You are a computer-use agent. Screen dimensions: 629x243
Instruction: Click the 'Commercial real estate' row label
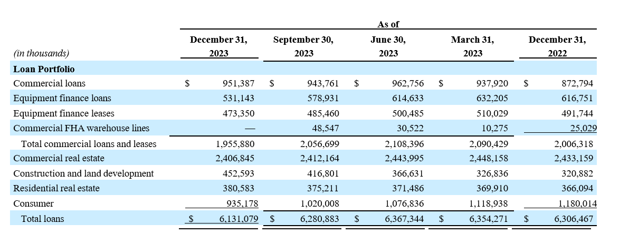click(x=59, y=158)
